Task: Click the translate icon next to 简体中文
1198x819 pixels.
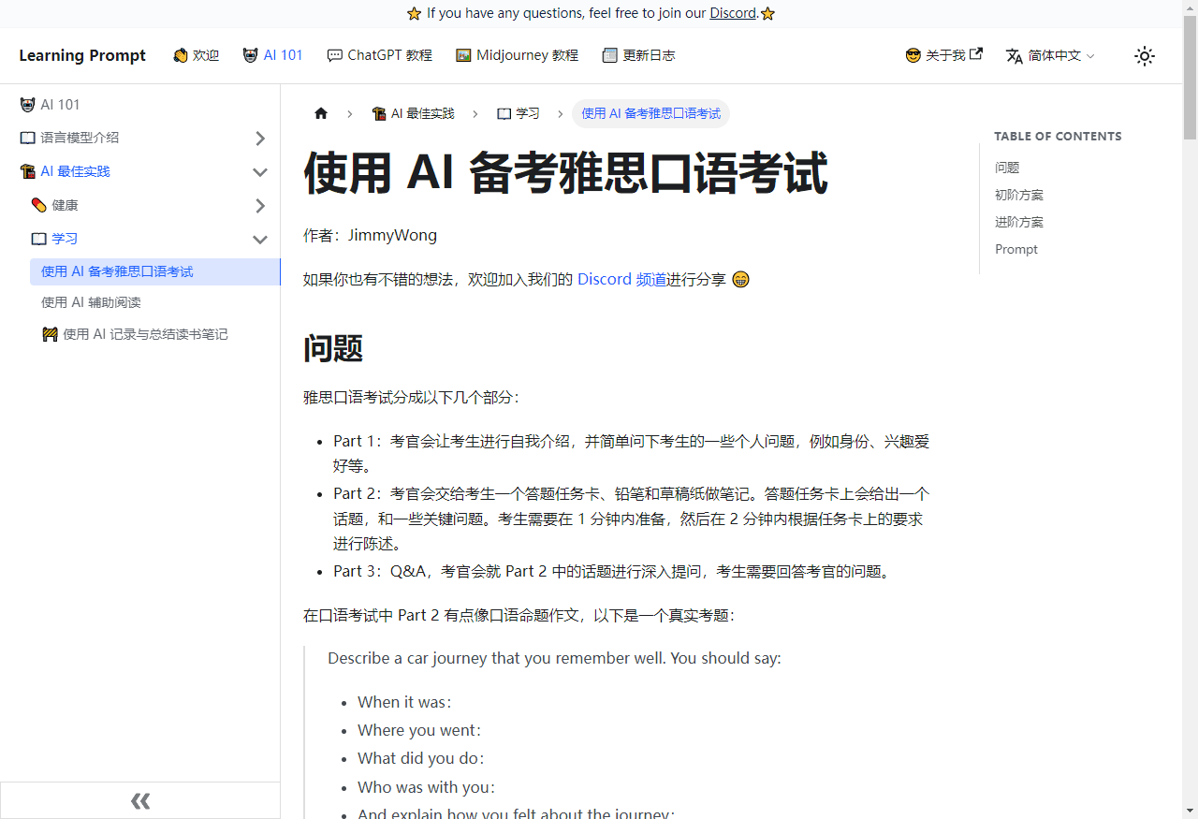Action: point(1014,56)
